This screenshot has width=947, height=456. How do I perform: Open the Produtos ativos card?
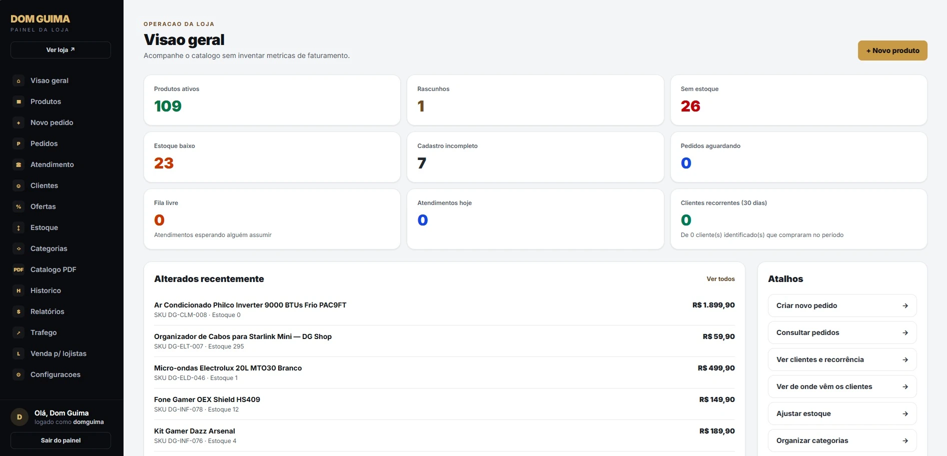pos(272,100)
